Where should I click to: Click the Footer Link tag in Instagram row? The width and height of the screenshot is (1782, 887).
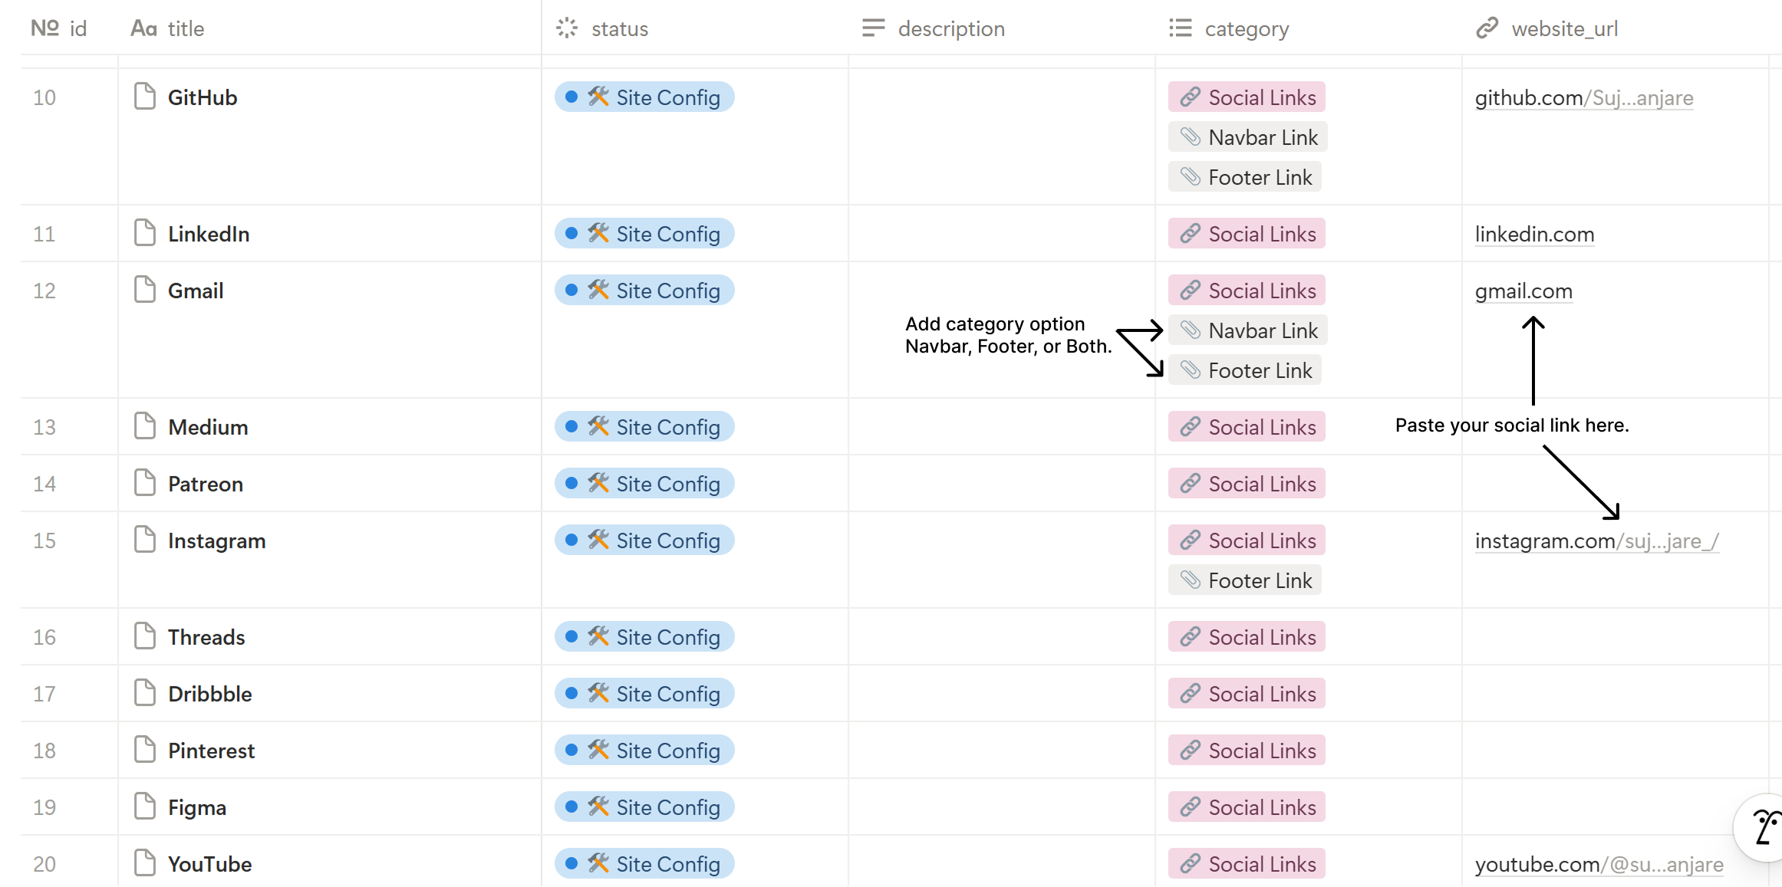1245,580
